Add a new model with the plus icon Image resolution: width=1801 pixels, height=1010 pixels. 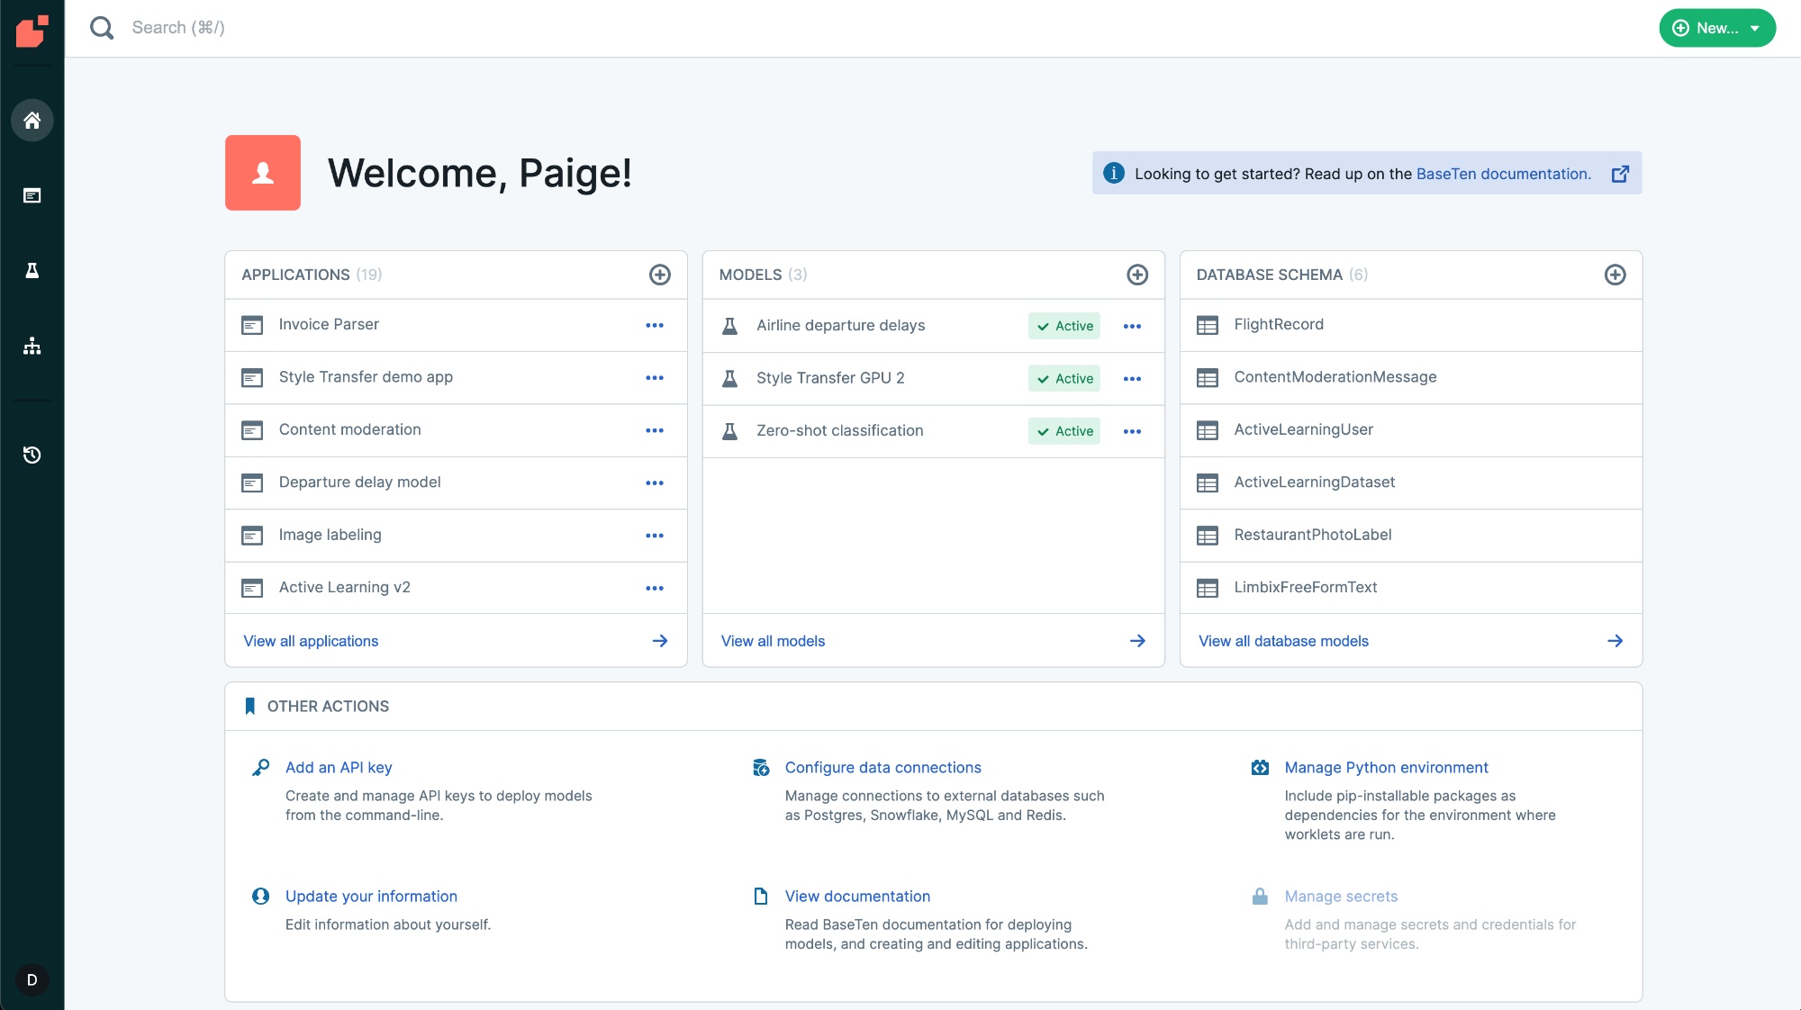pos(1137,275)
